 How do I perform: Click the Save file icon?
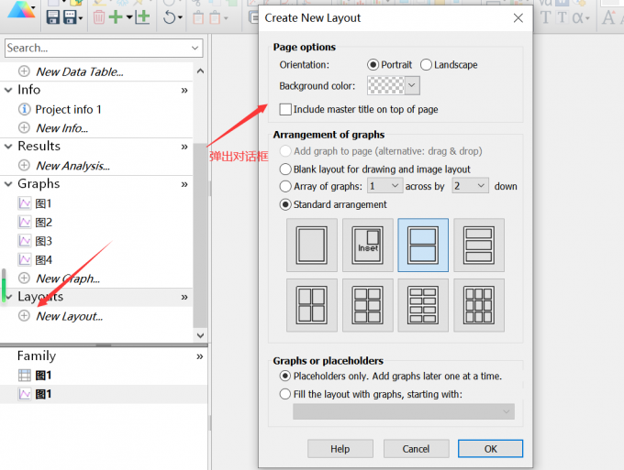(x=52, y=17)
